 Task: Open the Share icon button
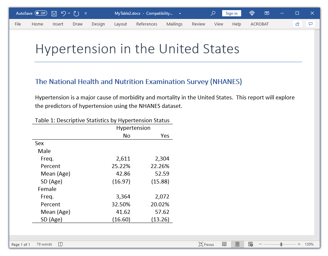pyautogui.click(x=297, y=24)
